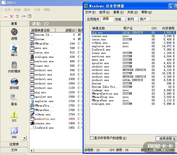Select VMwareService.exe row in Task Manager
Image resolution: width=177 pixels, height=155 pixels.
point(134,94)
